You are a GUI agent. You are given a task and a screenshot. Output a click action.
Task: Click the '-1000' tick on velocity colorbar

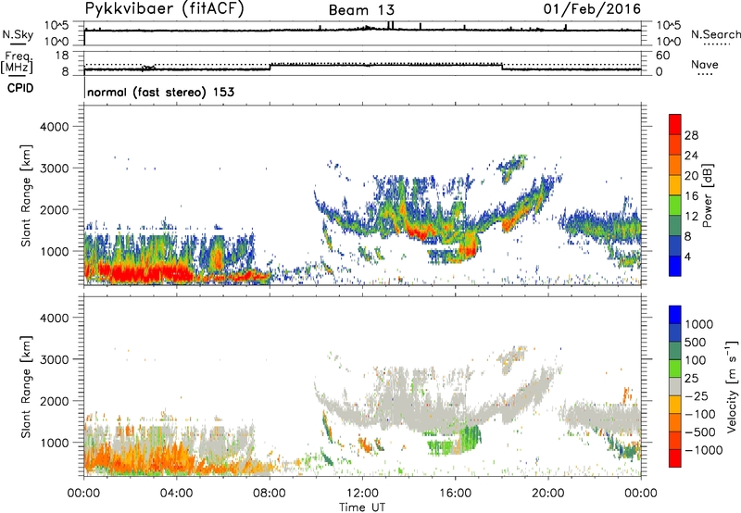point(704,450)
